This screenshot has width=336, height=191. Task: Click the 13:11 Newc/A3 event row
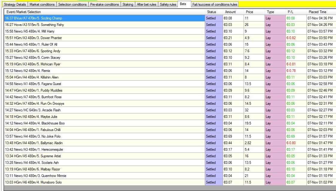pyautogui.click(x=170, y=175)
